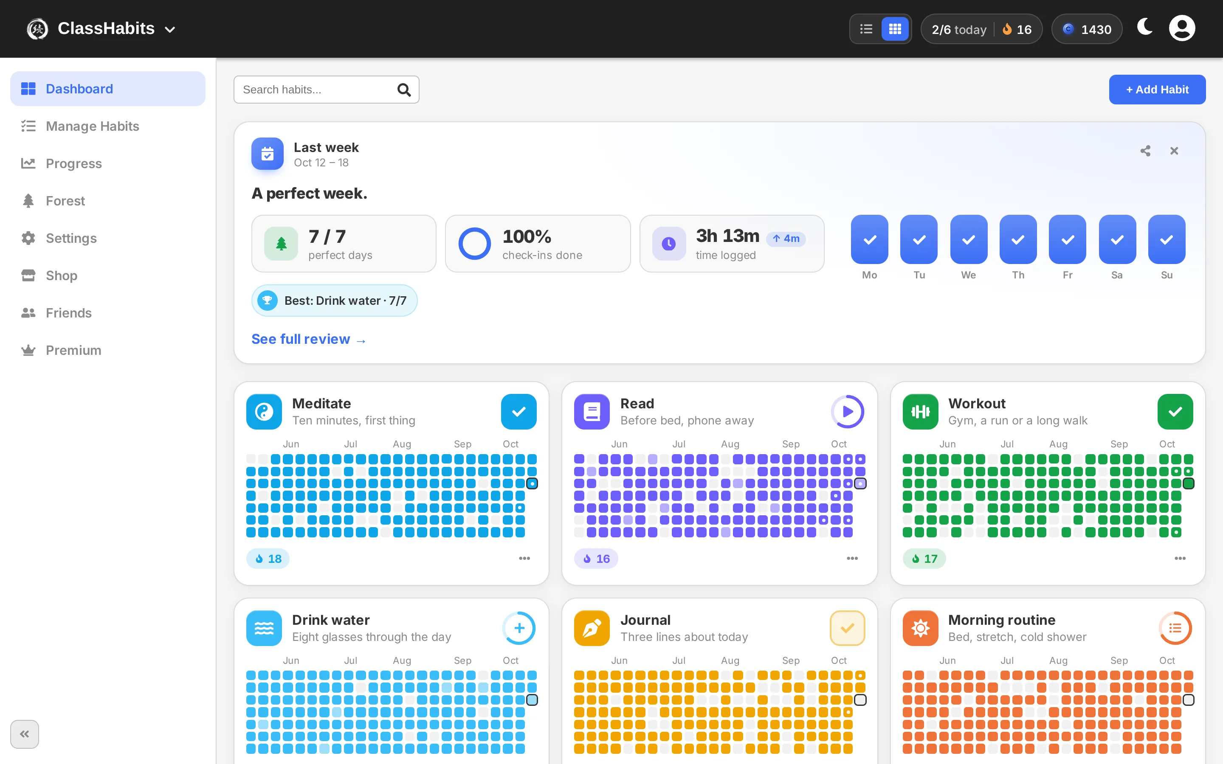1223x764 pixels.
Task: Open Workout streak badge 17
Action: (x=924, y=558)
